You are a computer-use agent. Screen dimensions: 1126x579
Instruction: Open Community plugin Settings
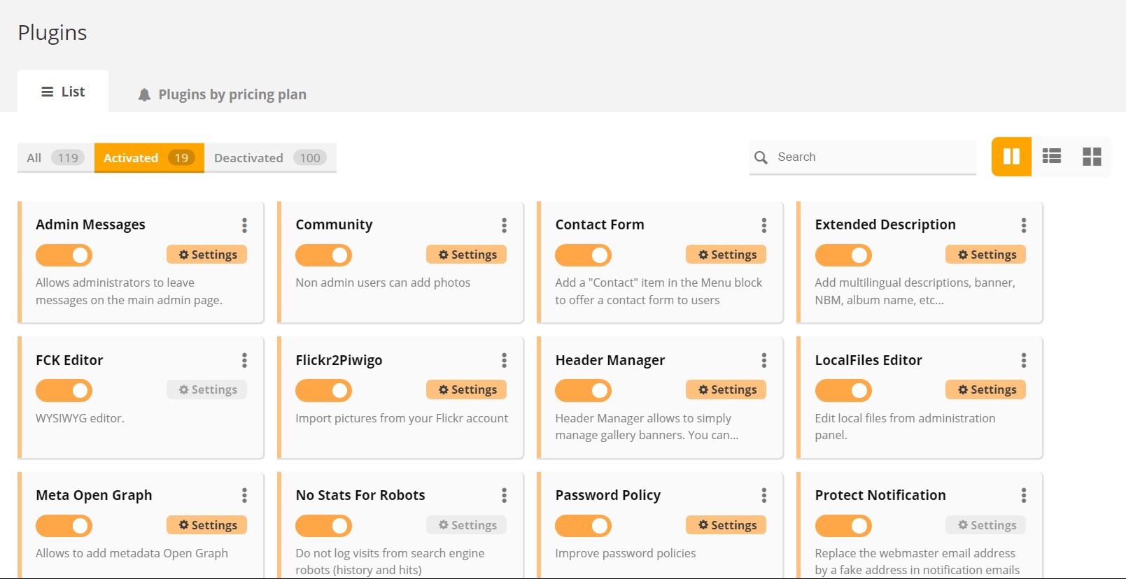coord(467,255)
